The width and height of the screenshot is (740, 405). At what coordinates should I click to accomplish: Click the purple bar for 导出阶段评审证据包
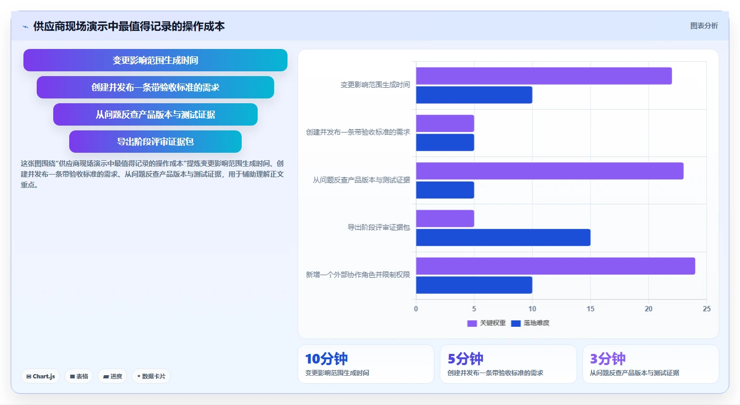tap(445, 219)
